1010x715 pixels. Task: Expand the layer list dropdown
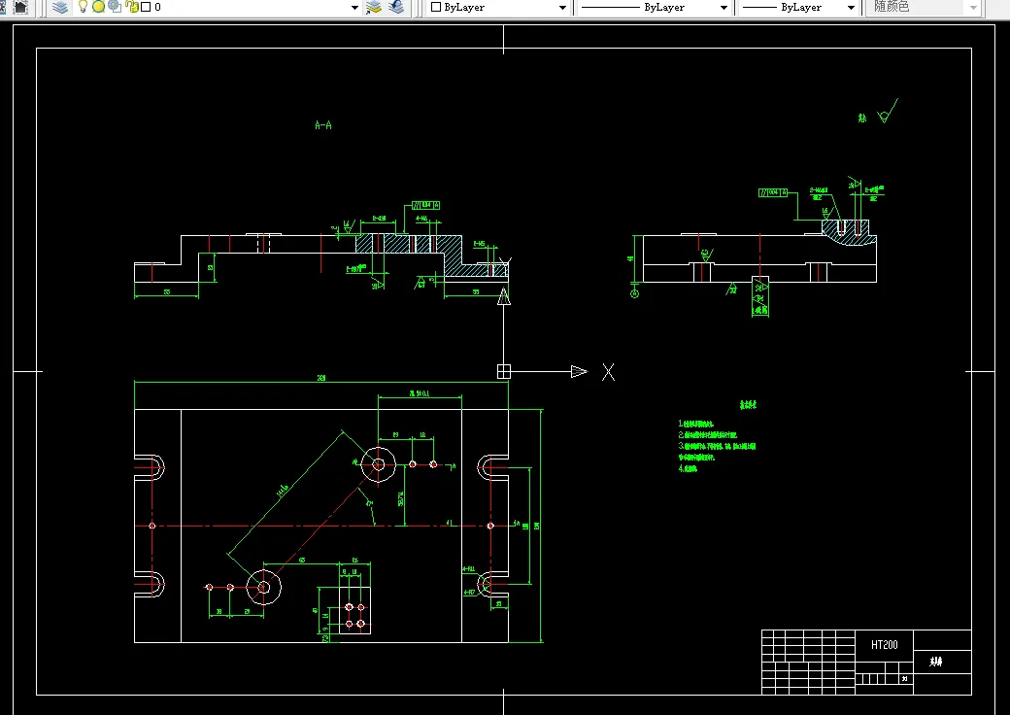(x=354, y=8)
